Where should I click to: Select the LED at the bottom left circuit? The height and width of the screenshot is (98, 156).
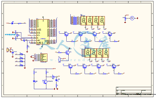(34, 81)
